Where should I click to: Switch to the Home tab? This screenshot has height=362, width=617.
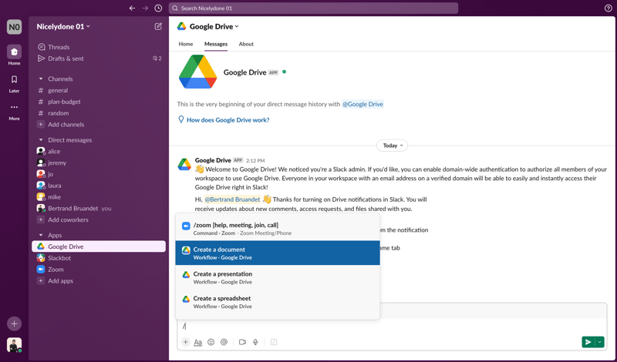point(186,44)
